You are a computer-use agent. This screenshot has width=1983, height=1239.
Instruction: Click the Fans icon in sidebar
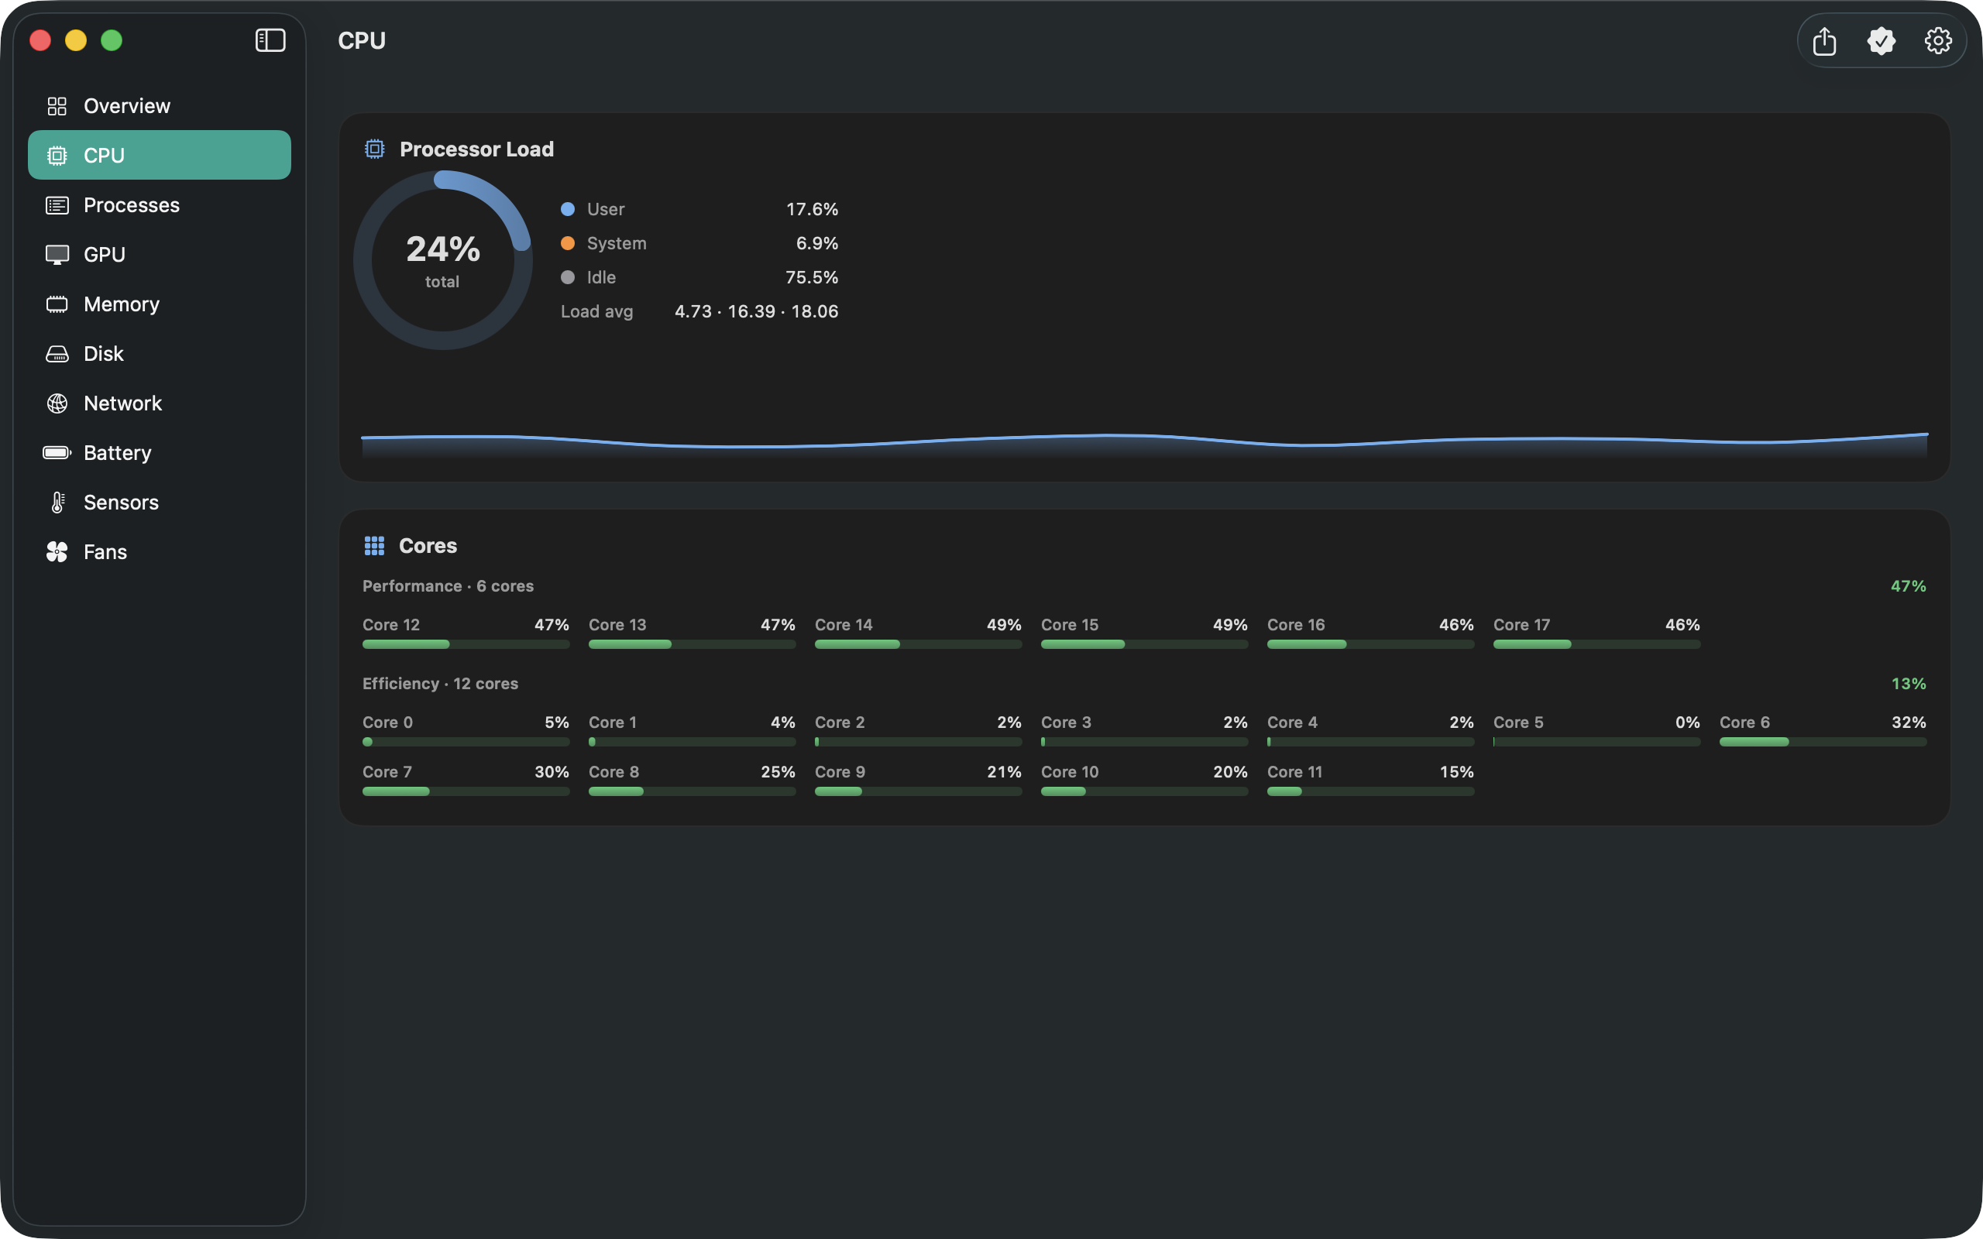click(57, 551)
